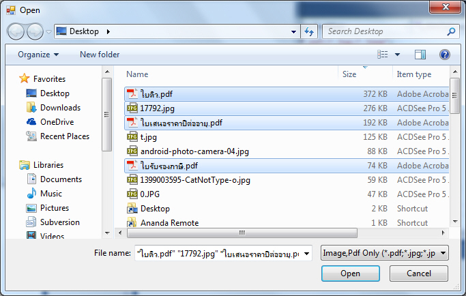
Task: Click navigation pane scroll up arrow
Action: pos(107,72)
